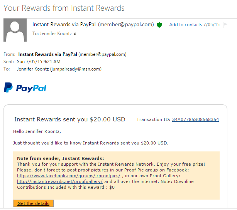Click the 7/05/15 date in header
237x210 pixels.
[x=212, y=25]
